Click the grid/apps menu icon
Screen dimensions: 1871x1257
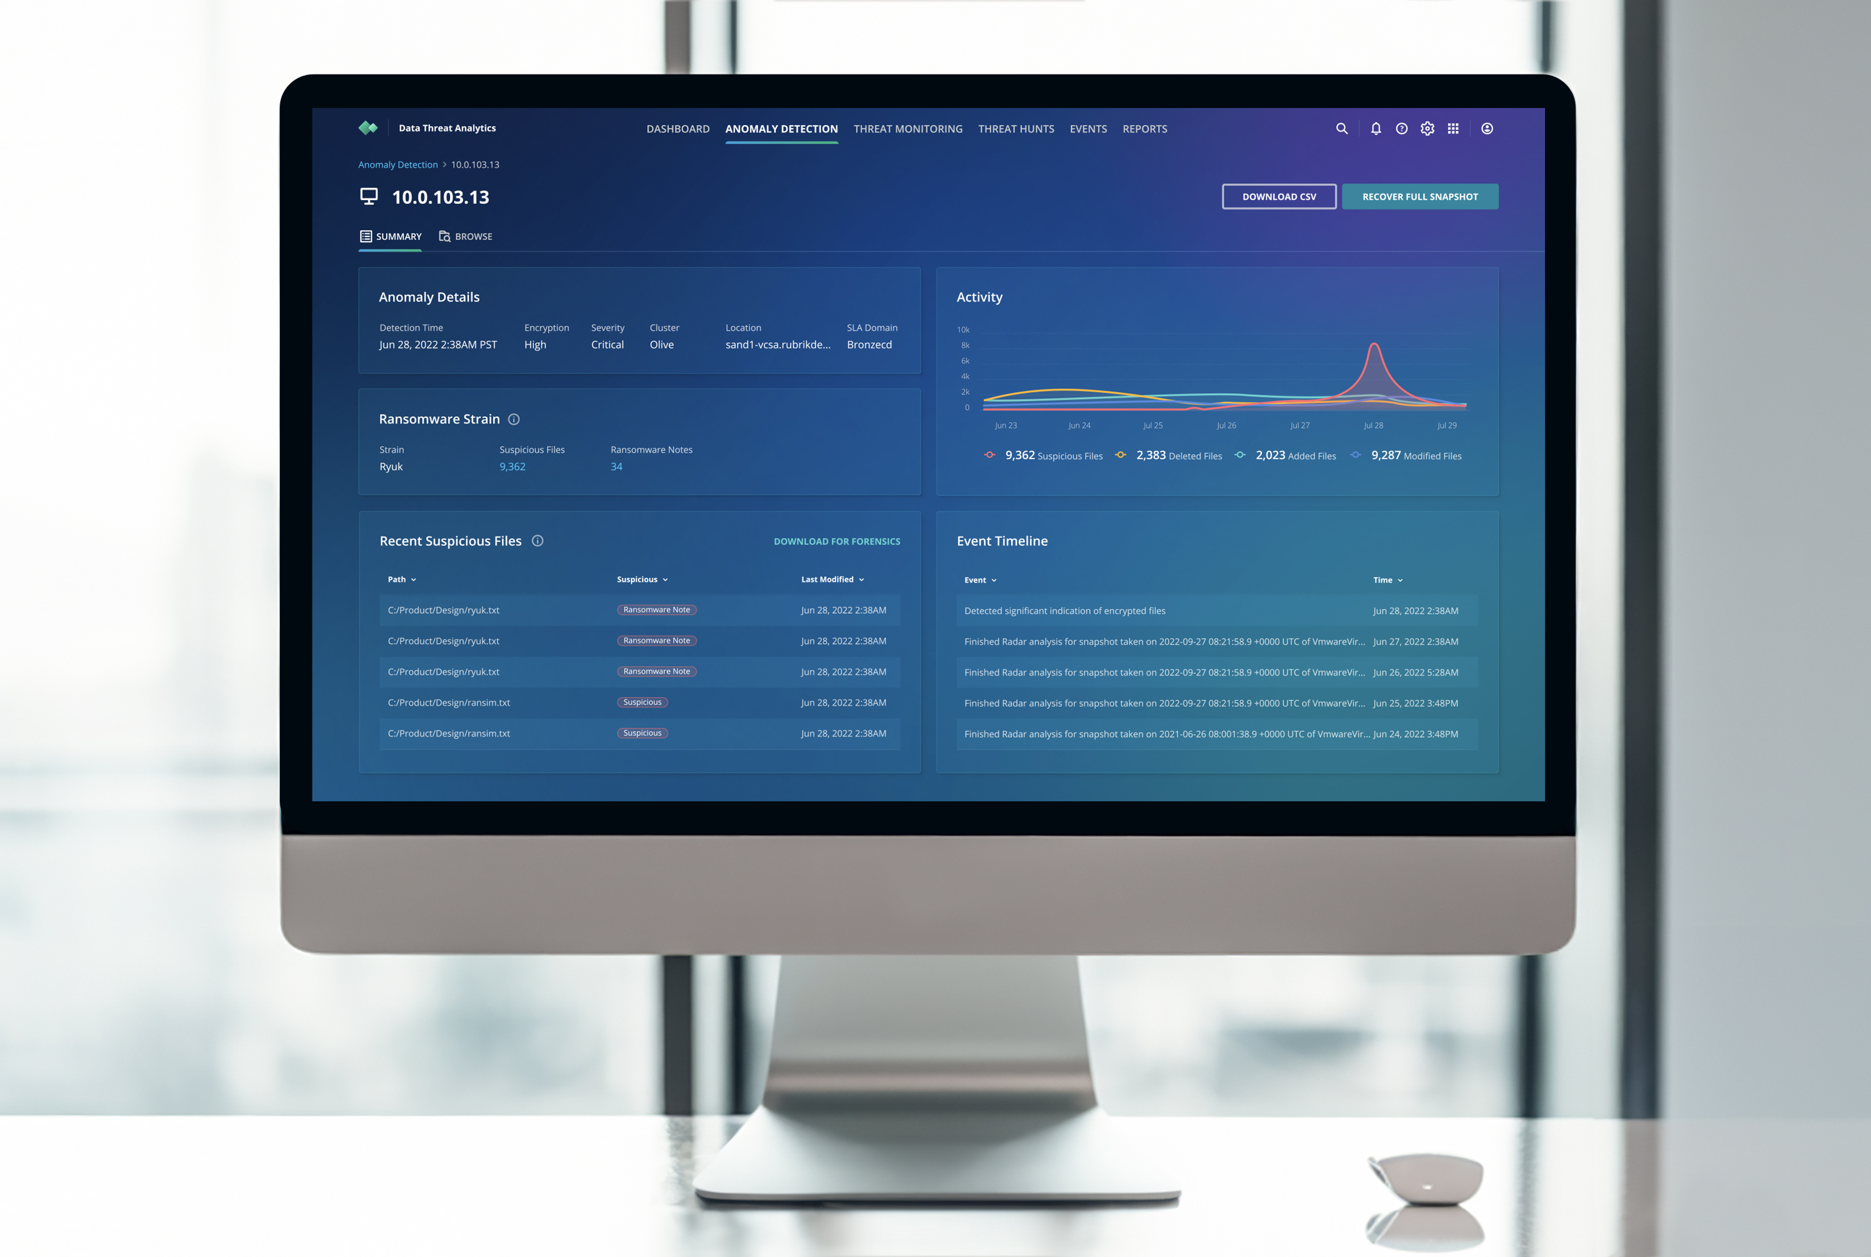point(1453,128)
